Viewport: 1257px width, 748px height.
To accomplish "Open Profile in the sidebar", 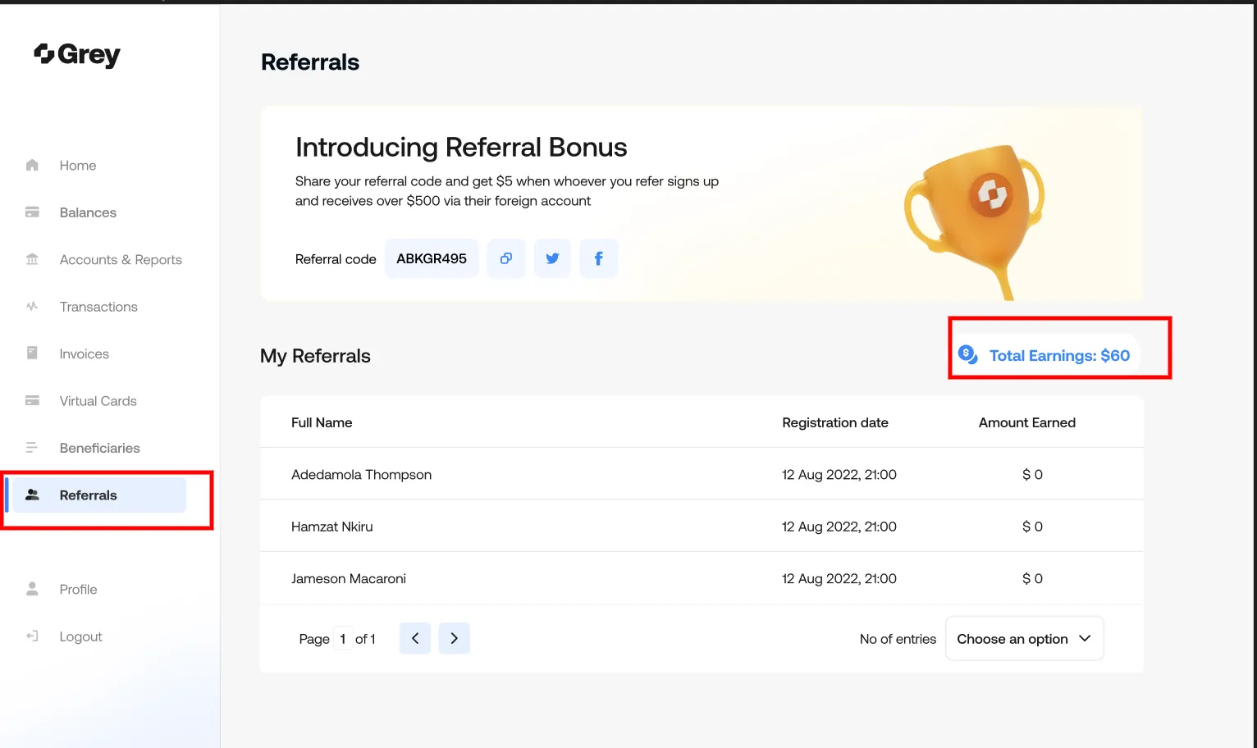I will pyautogui.click(x=79, y=590).
